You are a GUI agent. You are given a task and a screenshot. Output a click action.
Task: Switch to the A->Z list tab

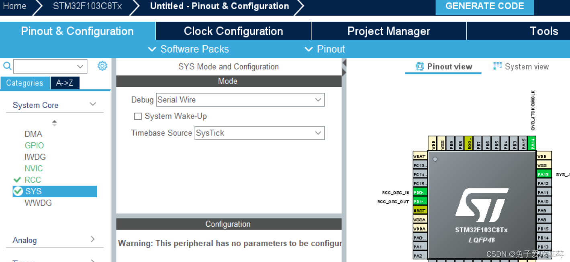tap(65, 83)
